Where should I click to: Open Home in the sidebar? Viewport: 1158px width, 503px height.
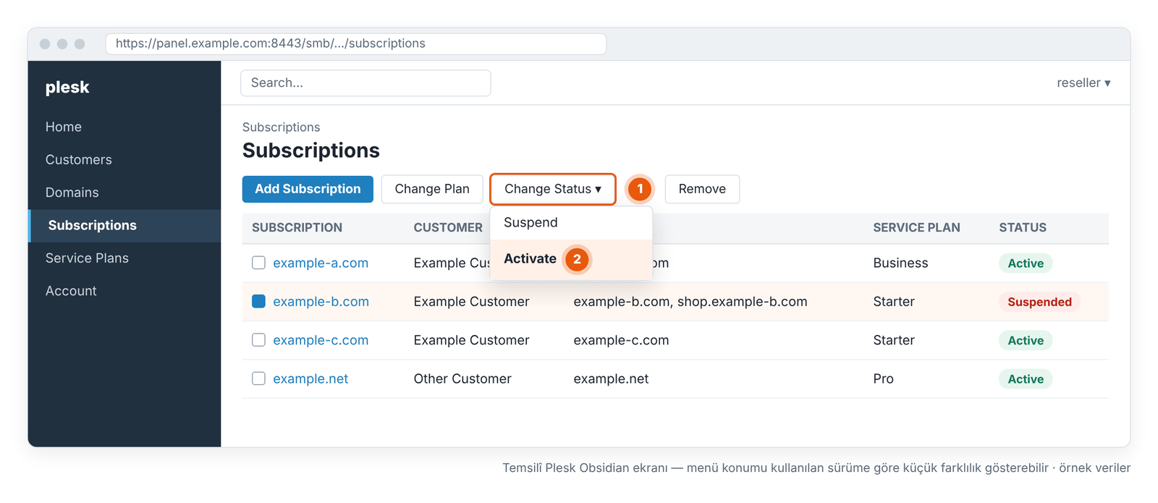(64, 127)
